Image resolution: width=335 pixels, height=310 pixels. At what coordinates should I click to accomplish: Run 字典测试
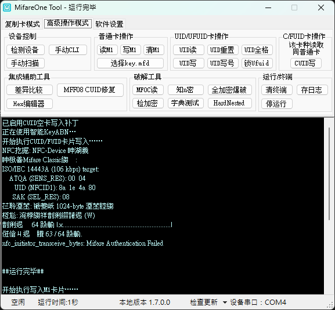pos(185,103)
